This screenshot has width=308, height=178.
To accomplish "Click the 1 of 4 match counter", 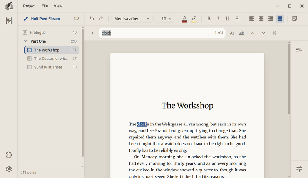I will (219, 33).
